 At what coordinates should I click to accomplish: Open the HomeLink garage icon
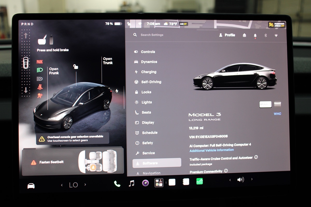244,35
